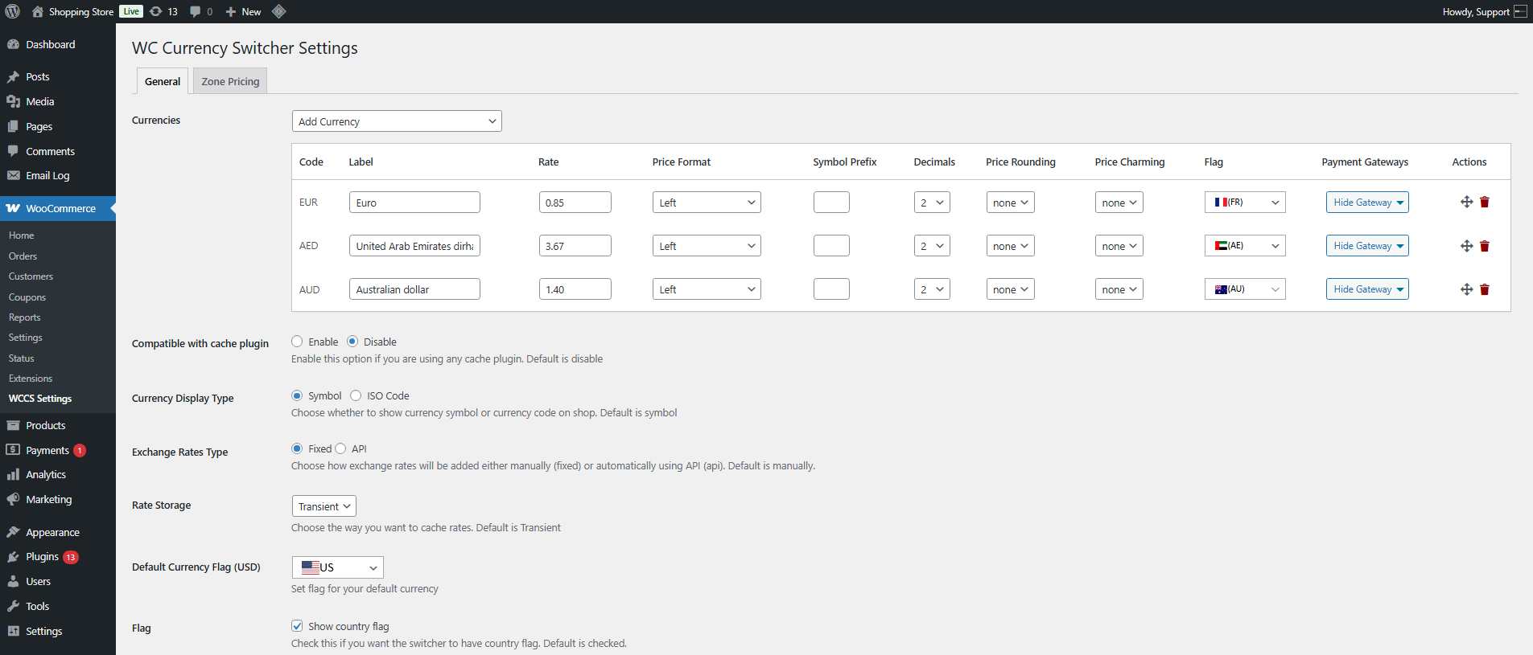
Task: Open the Add Currency dropdown
Action: pos(397,121)
